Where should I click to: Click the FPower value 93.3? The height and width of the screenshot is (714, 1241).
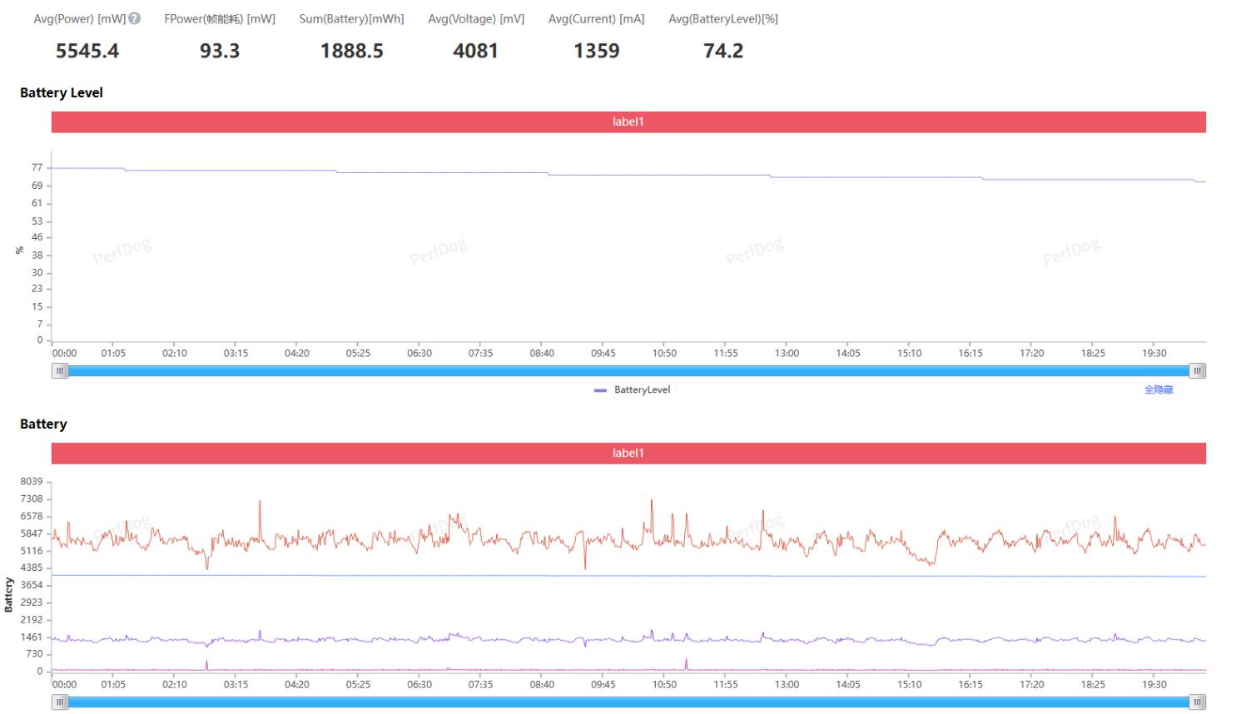220,52
